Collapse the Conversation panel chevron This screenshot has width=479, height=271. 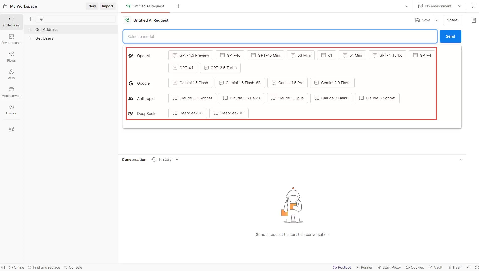click(461, 160)
